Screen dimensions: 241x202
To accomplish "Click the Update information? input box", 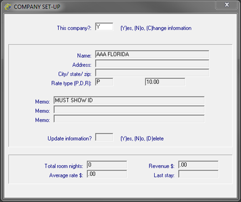I will pos(104,137).
